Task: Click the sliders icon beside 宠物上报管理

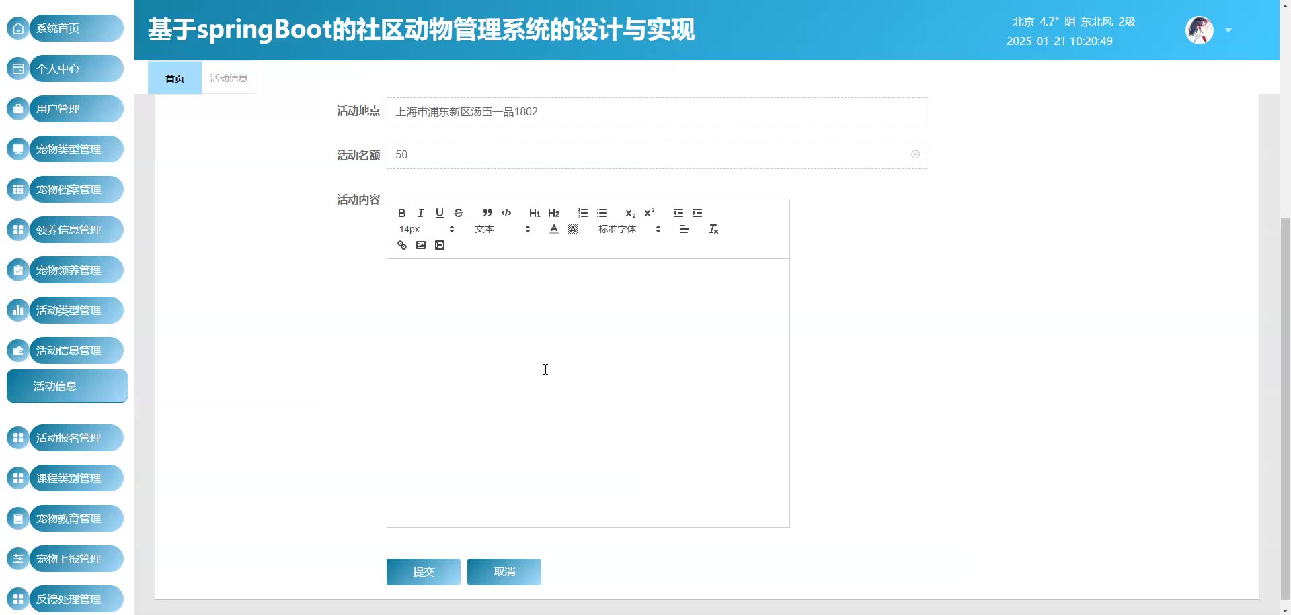Action: coord(18,559)
